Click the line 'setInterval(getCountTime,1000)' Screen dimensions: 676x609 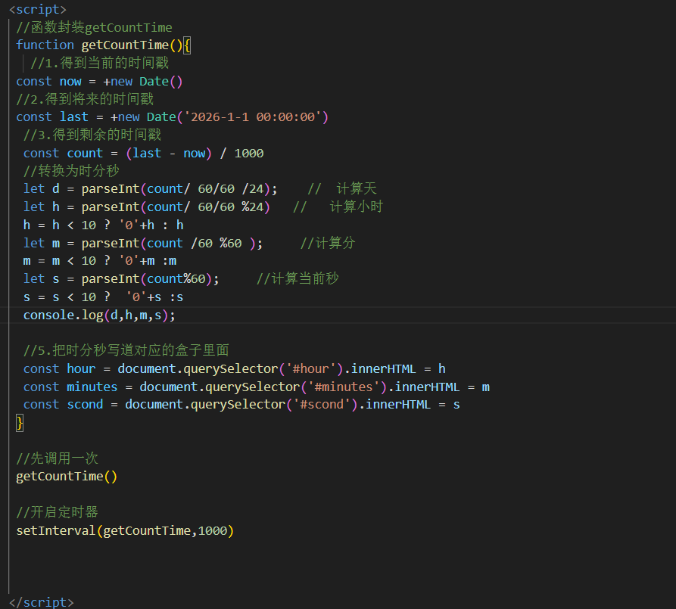click(x=125, y=530)
